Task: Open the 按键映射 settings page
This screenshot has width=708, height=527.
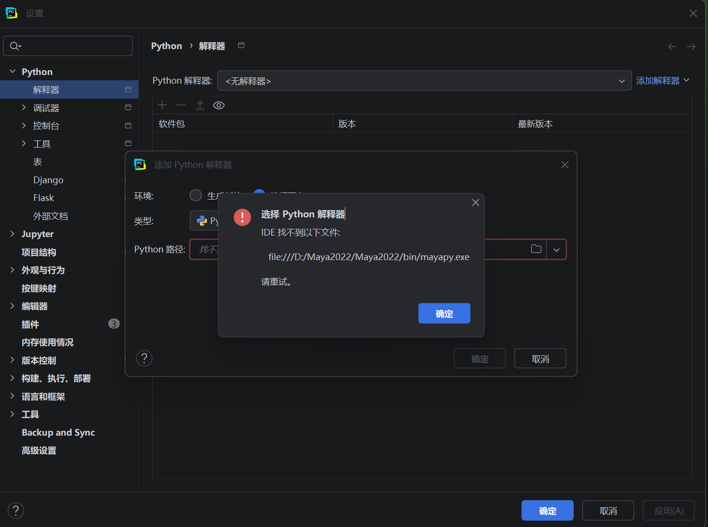Action: pos(39,288)
